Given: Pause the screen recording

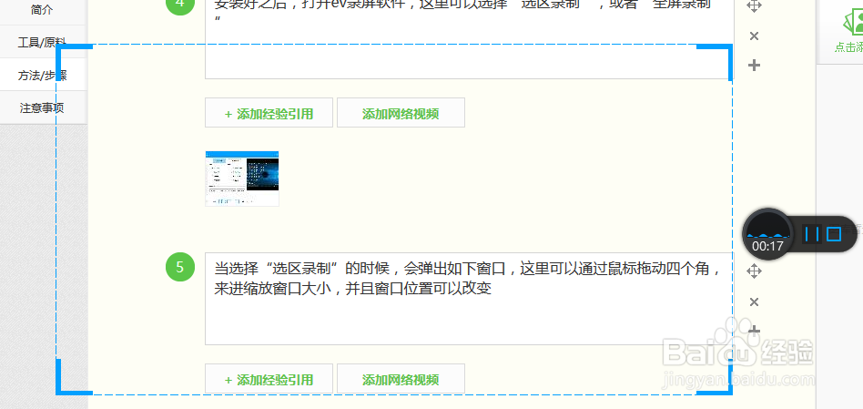Looking at the screenshot, I should (812, 234).
